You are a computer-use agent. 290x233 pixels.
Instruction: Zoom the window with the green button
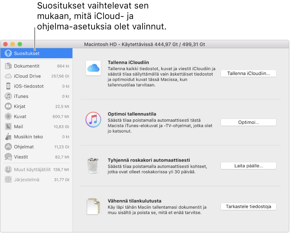click(x=20, y=44)
